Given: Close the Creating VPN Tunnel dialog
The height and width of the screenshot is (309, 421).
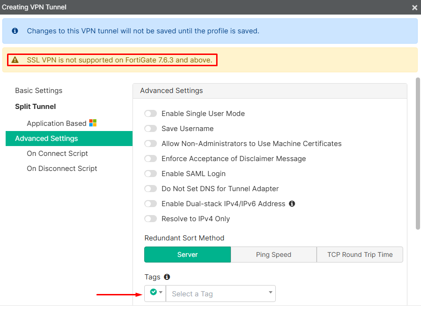Looking at the screenshot, I should [x=413, y=7].
